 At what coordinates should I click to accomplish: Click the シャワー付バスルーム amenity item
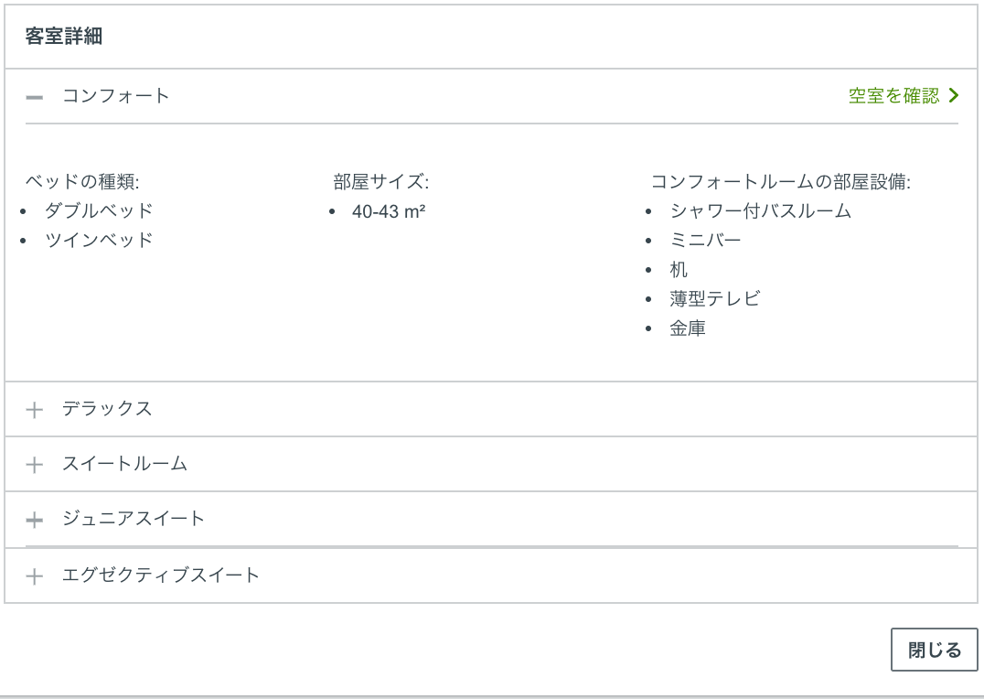[760, 211]
